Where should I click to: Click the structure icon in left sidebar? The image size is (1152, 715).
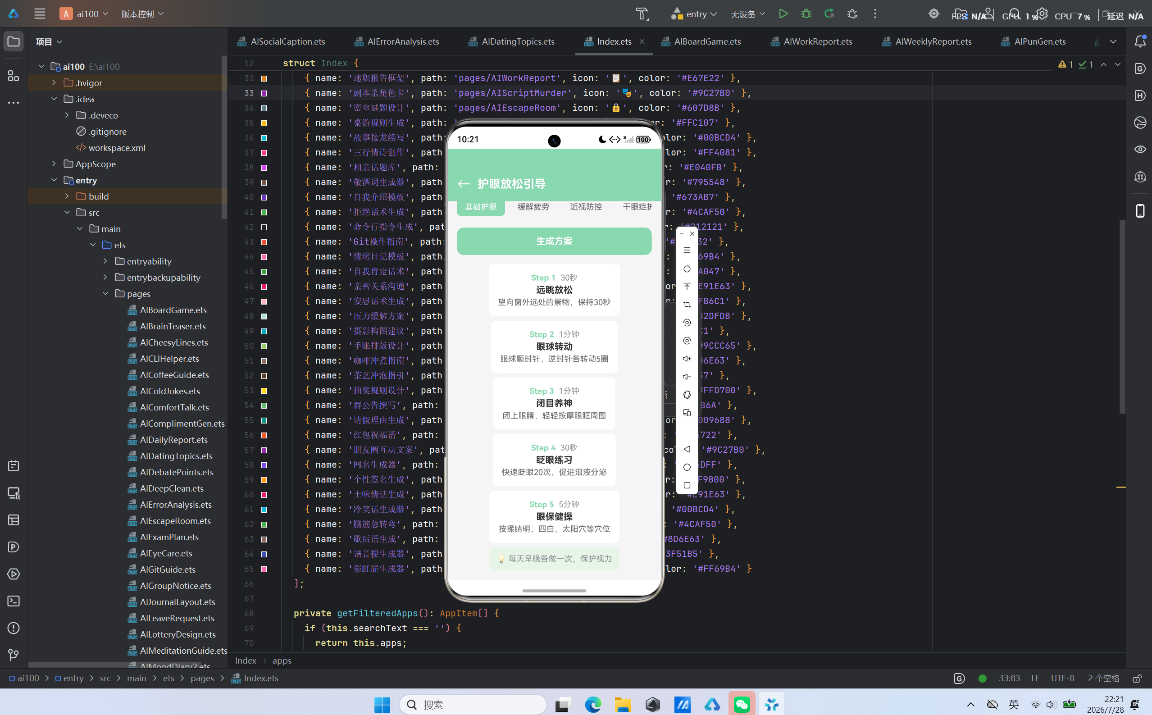(x=13, y=76)
